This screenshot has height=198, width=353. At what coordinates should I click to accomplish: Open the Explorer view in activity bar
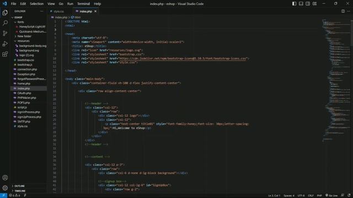click(5, 13)
